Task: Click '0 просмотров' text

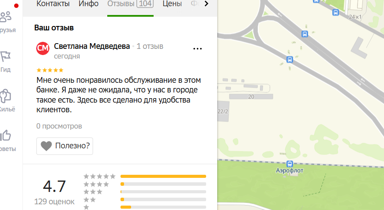Action: pyautogui.click(x=59, y=126)
